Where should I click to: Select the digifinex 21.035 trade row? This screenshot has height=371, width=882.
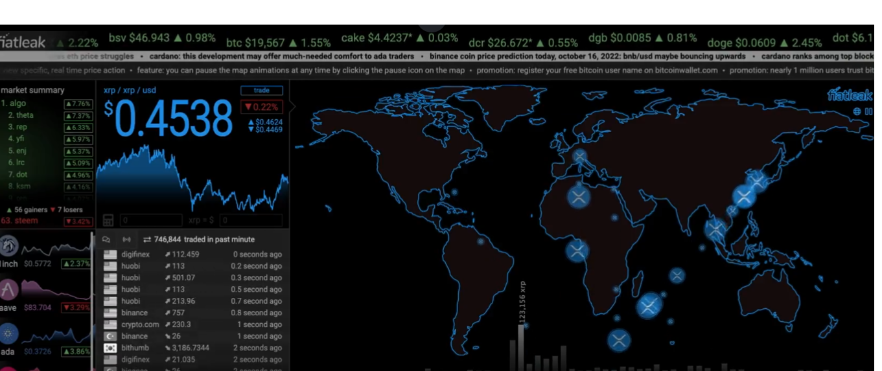(192, 359)
